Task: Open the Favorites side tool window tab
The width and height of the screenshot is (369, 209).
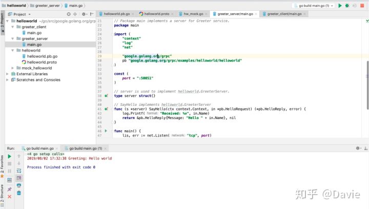Action: [2, 166]
